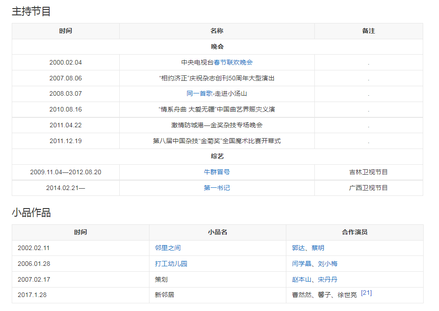Click the 名称 column header
Screen dimensions: 439x311
point(217,31)
